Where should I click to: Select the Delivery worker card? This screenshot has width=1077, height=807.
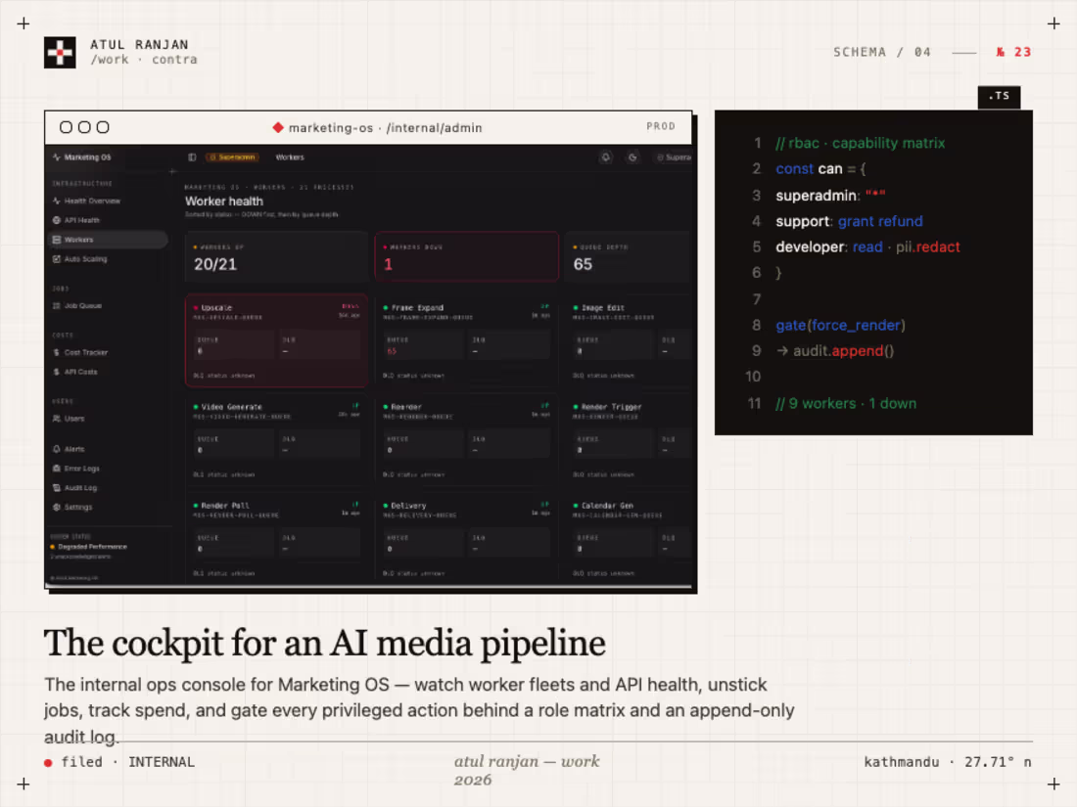pos(466,538)
